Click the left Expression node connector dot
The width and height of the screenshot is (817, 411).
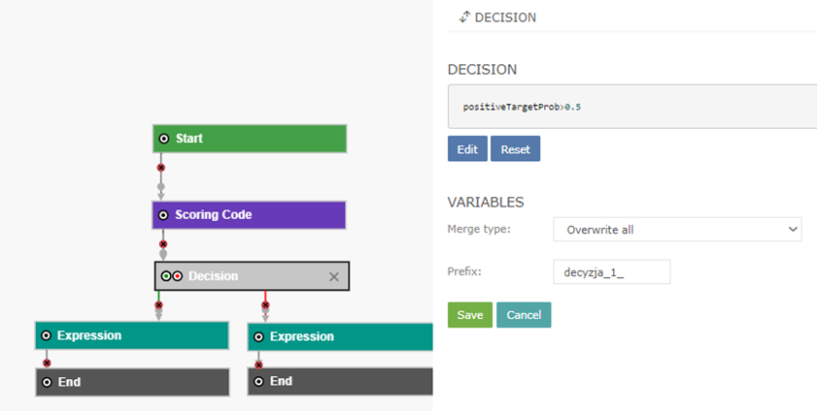point(45,336)
